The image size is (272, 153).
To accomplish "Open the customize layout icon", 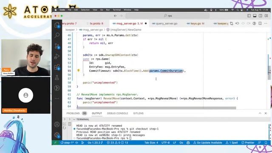I will (x=266, y=16).
